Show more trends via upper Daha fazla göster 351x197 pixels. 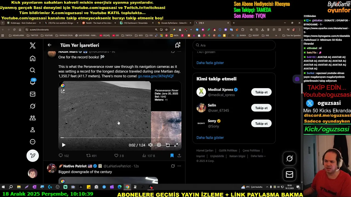click(210, 63)
